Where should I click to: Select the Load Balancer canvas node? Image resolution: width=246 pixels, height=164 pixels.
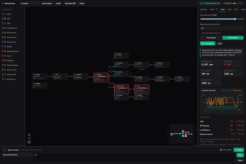pyautogui.click(x=81, y=76)
